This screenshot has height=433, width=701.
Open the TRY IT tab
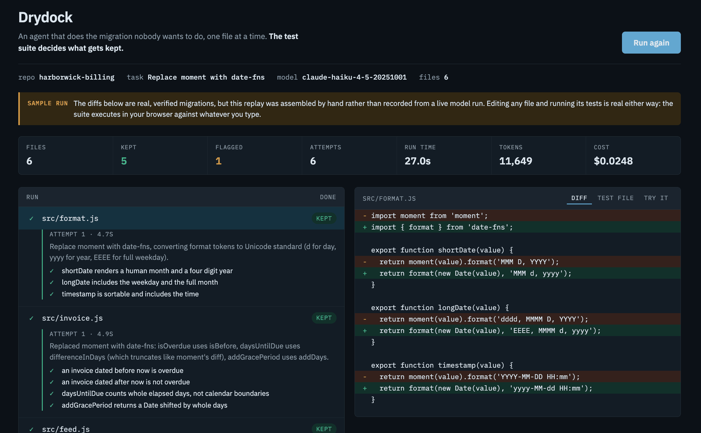656,198
